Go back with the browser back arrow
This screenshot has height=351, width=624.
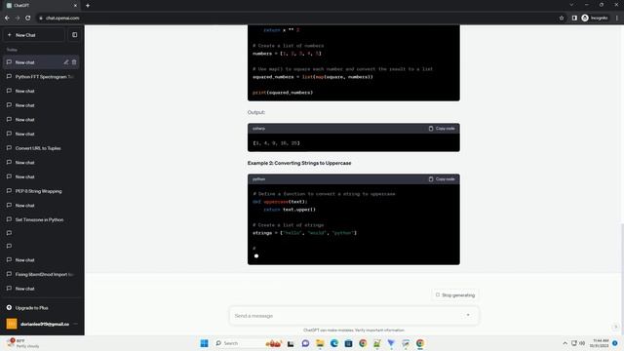7,18
